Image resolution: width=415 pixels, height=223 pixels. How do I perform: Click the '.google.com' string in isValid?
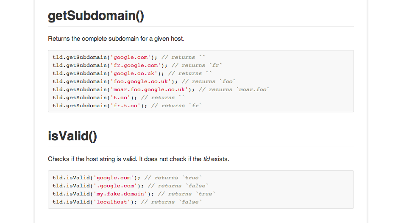pyautogui.click(x=115, y=186)
